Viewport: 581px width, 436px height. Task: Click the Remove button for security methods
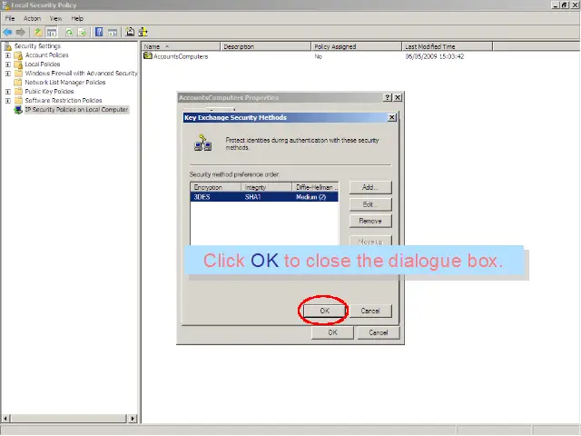(x=369, y=221)
